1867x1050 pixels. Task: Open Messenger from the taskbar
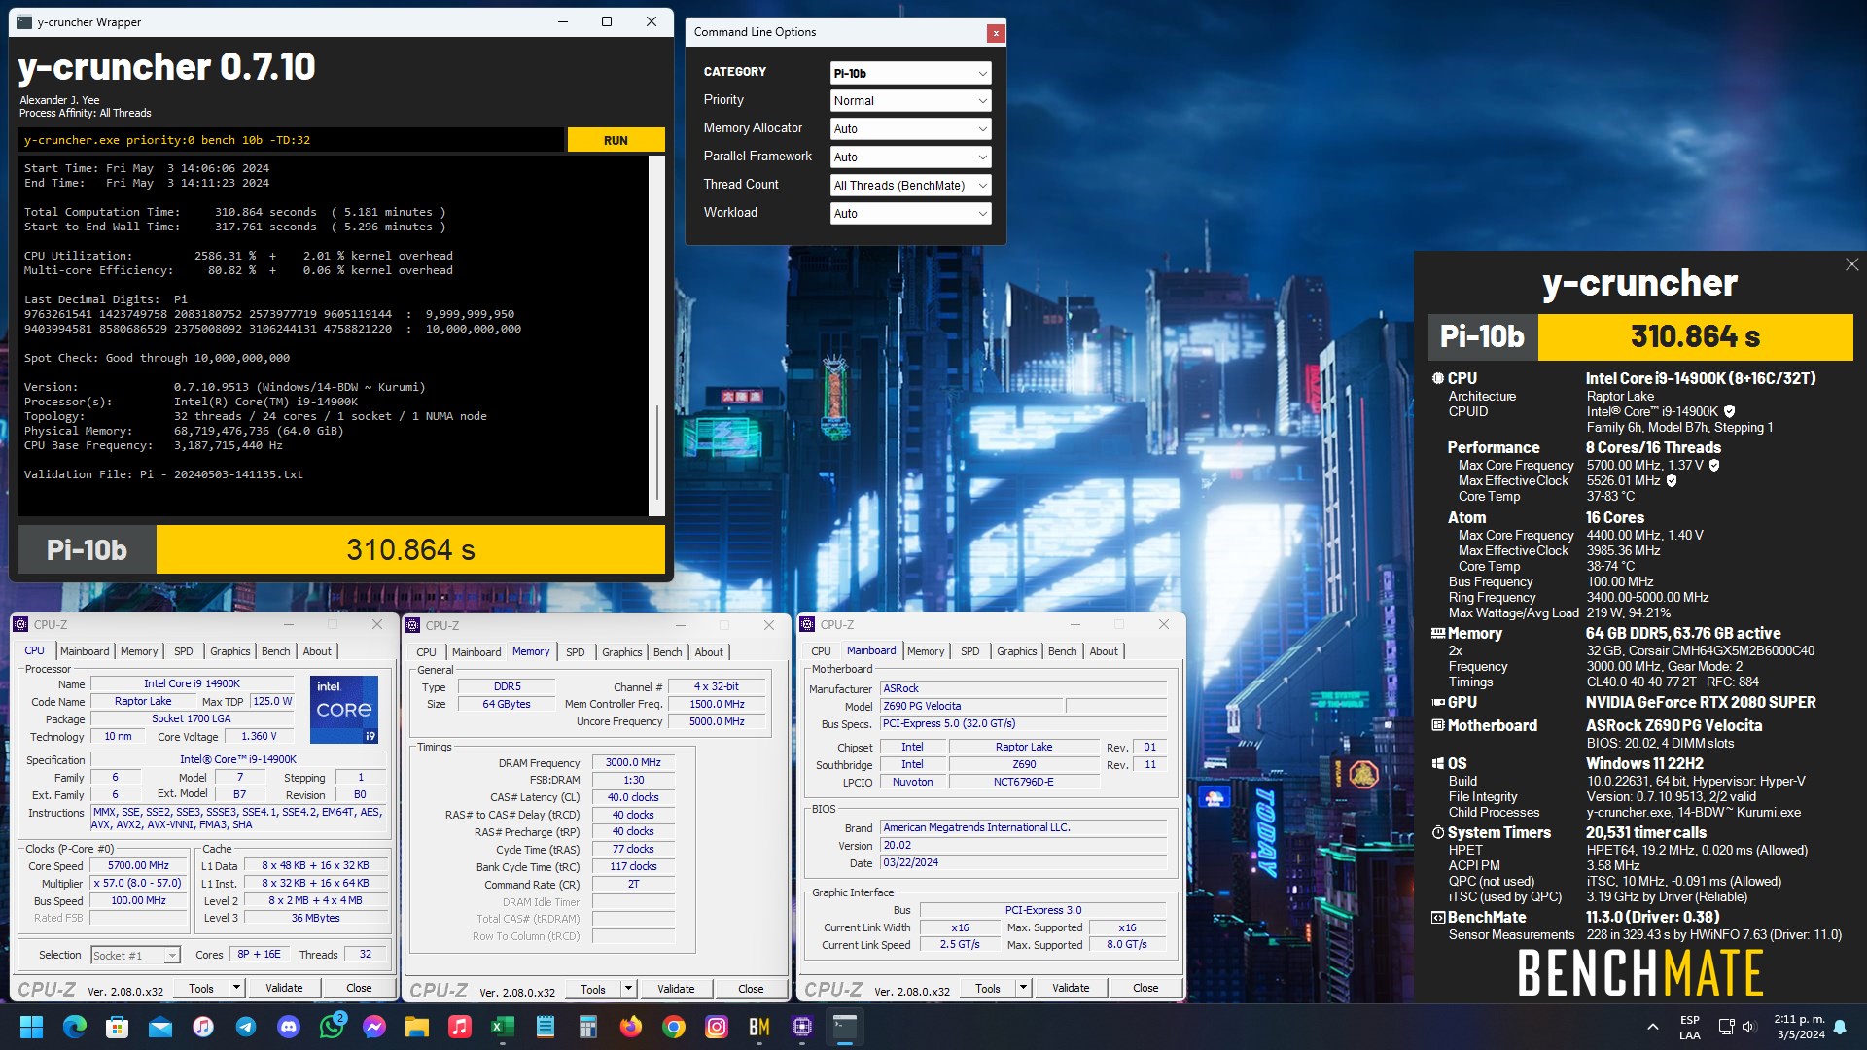[x=374, y=1027]
